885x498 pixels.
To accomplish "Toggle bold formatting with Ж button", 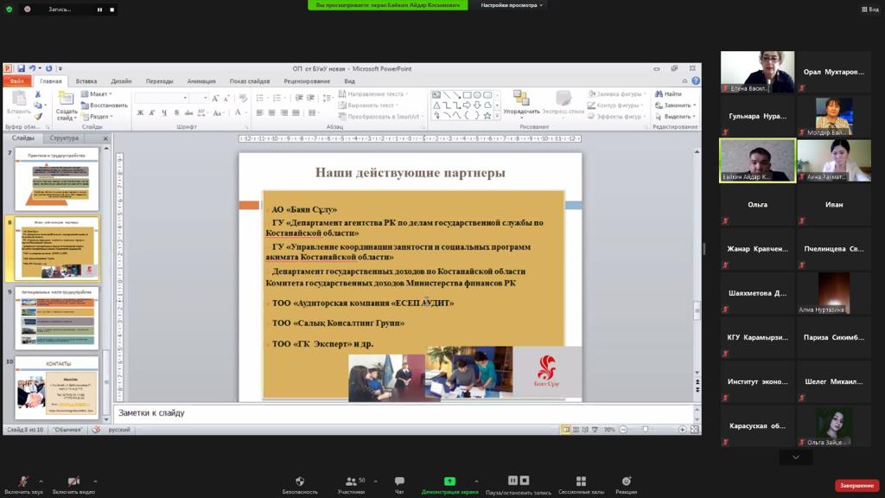I will tap(140, 113).
